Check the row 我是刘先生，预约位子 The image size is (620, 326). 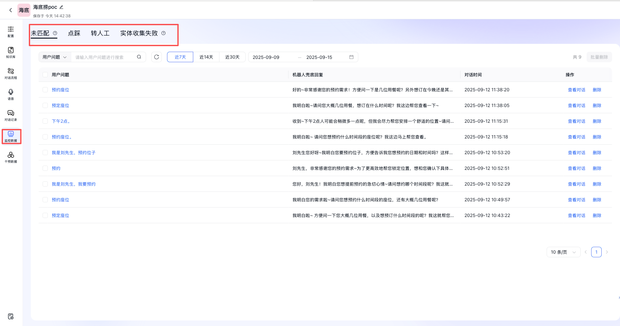pyautogui.click(x=45, y=153)
